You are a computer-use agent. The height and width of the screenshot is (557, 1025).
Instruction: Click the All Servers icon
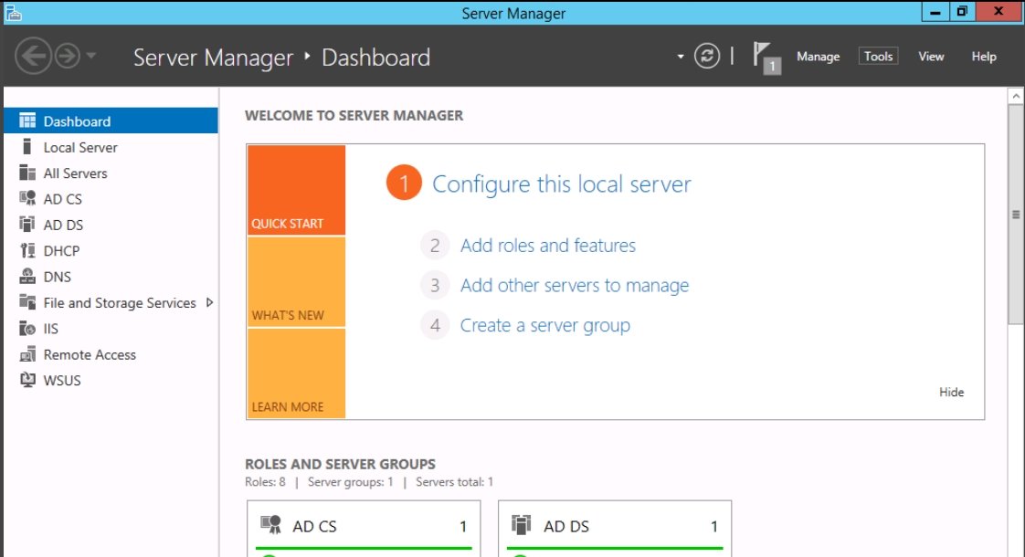coord(27,173)
